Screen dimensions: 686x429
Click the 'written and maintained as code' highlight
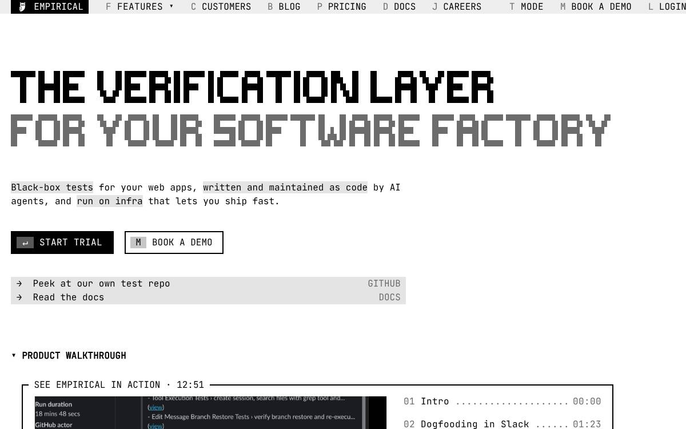click(x=285, y=188)
